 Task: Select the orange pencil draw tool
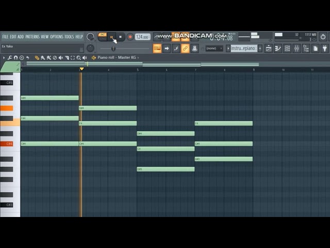(x=37, y=57)
